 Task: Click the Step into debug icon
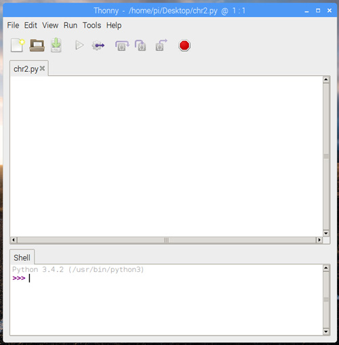tap(140, 45)
